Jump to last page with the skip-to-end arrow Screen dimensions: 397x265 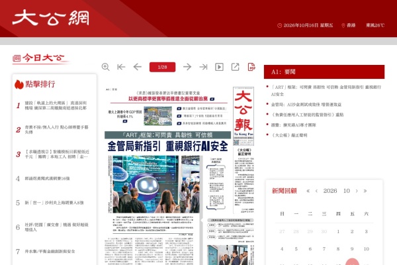(203, 67)
